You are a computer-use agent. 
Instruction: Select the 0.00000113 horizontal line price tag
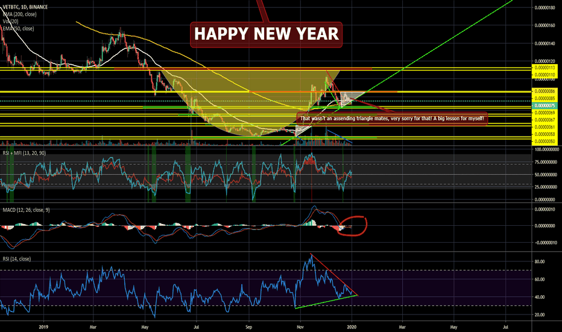click(x=545, y=68)
